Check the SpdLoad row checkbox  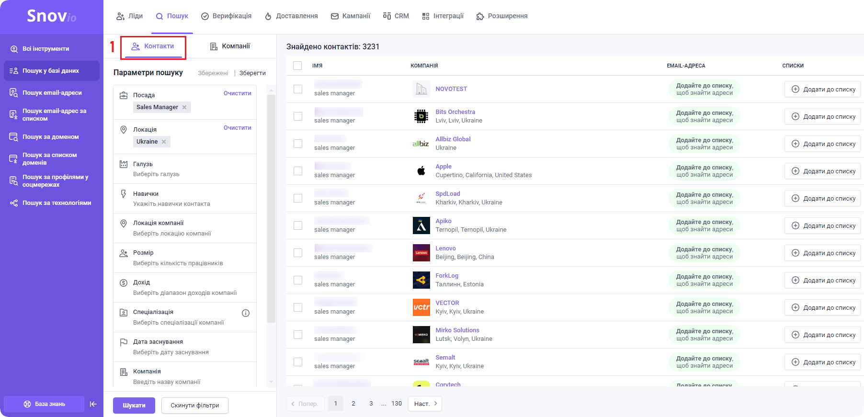pyautogui.click(x=298, y=198)
